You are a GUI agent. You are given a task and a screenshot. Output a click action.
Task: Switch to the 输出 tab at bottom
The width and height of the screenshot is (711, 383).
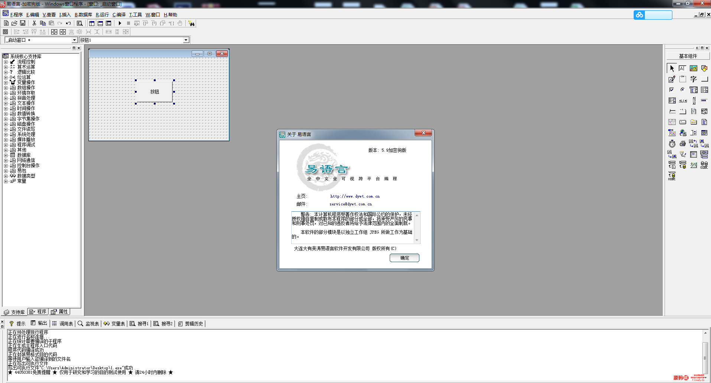coord(39,323)
